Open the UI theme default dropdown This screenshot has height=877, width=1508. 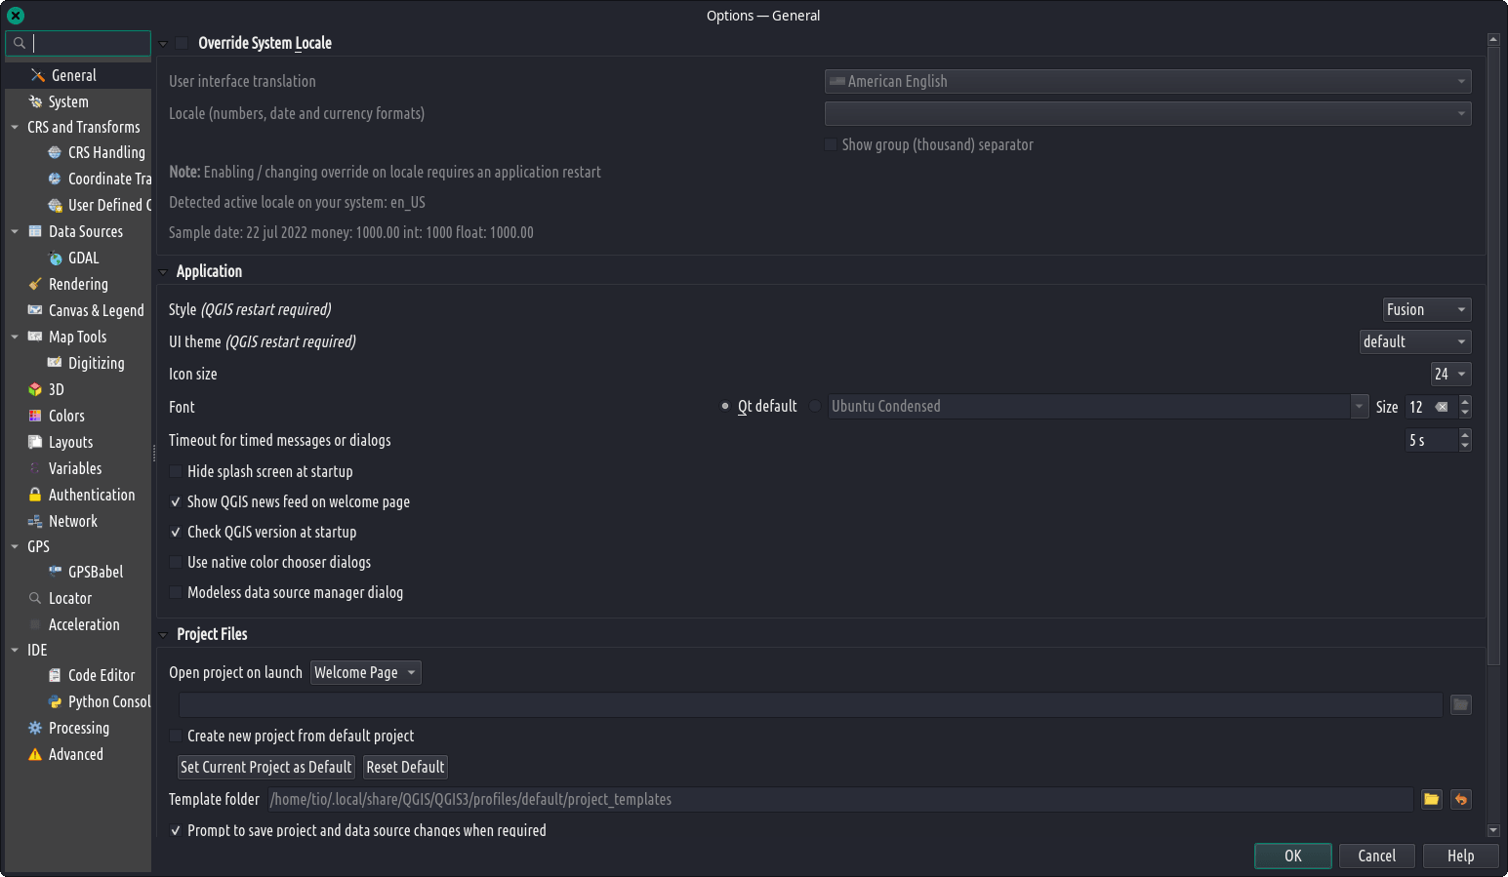[x=1415, y=341]
